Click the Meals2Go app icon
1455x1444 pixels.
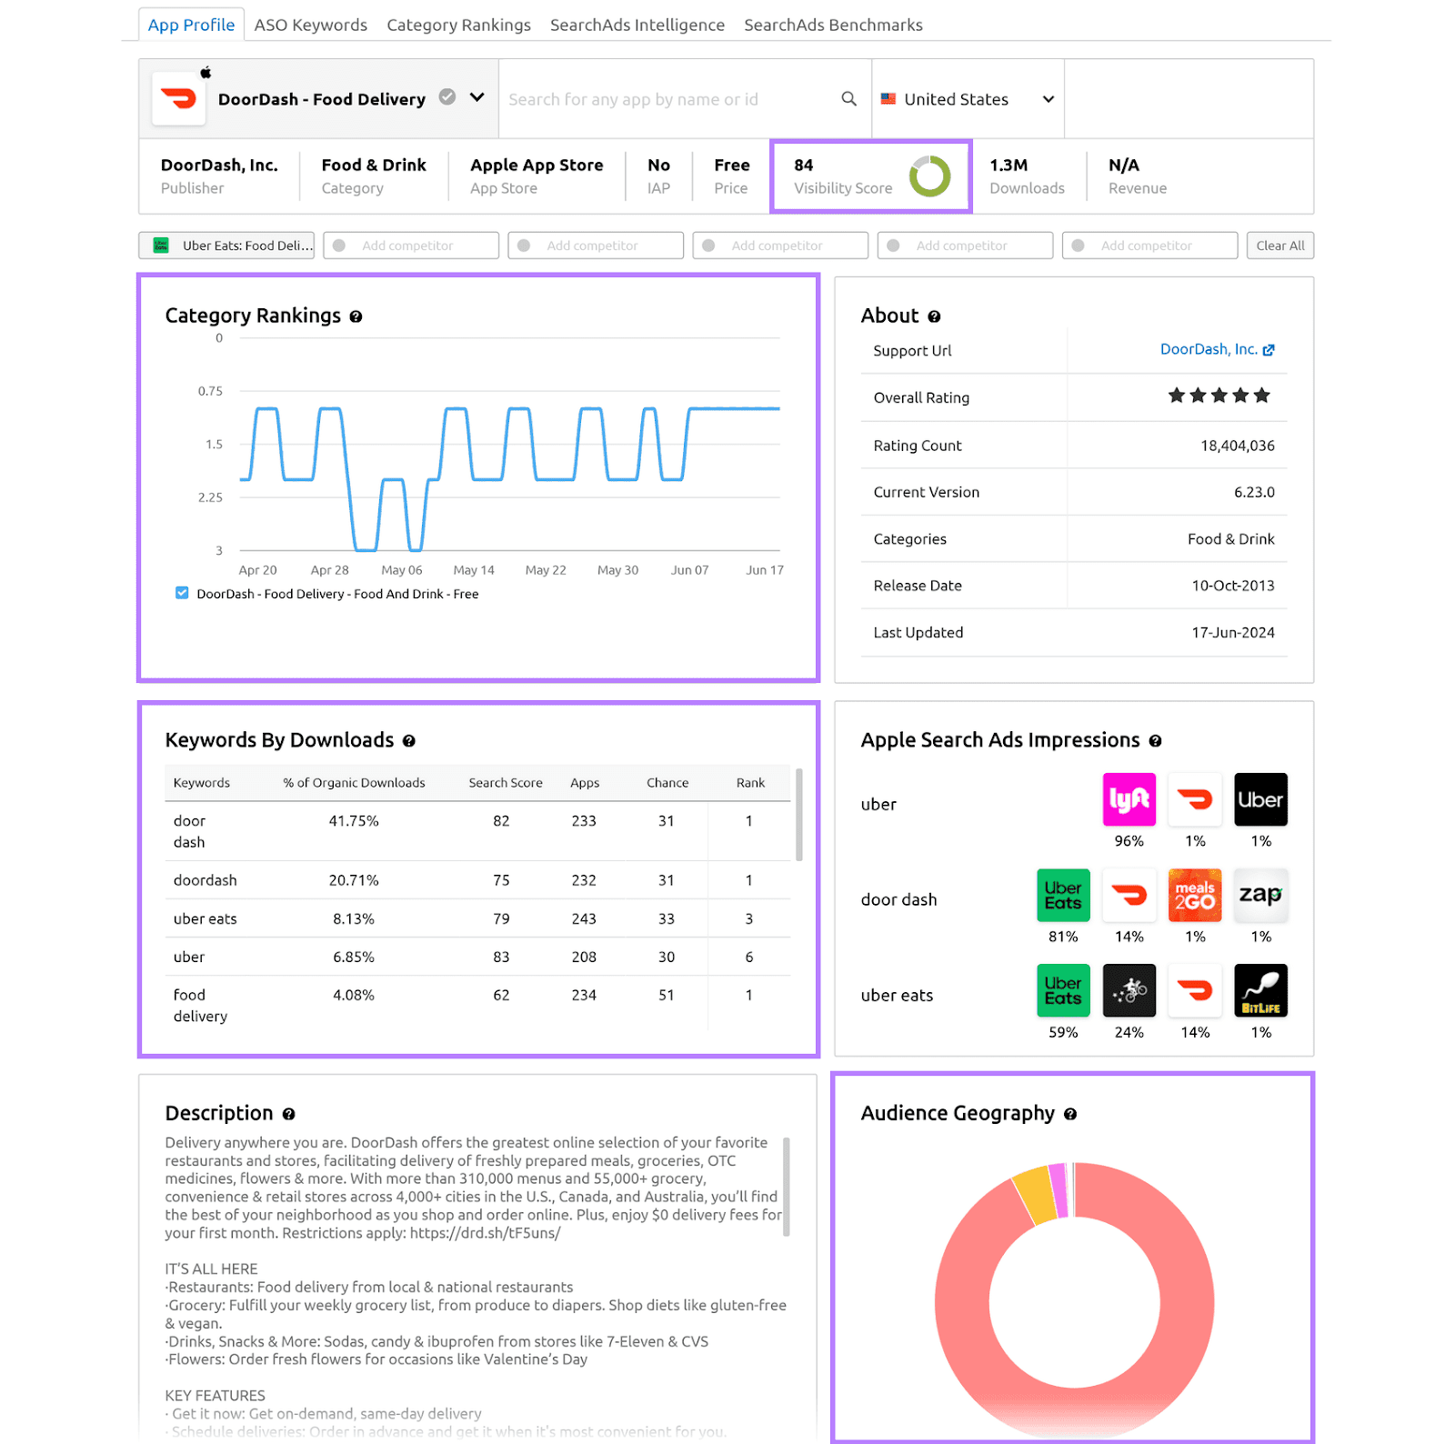pos(1195,895)
